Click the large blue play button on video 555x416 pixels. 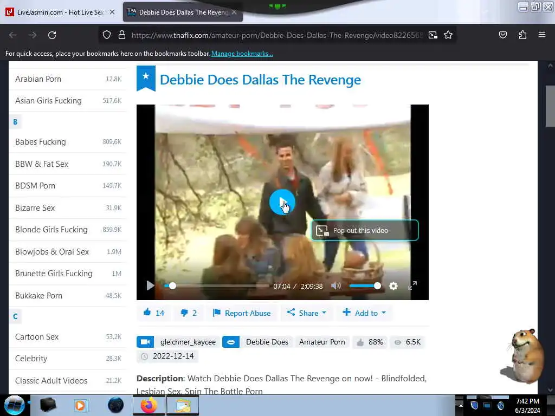[x=282, y=202]
